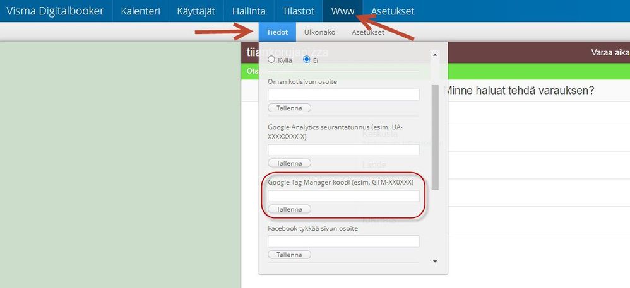Click the panel scrollbar thumb
The width and height of the screenshot is (630, 288).
[x=435, y=137]
